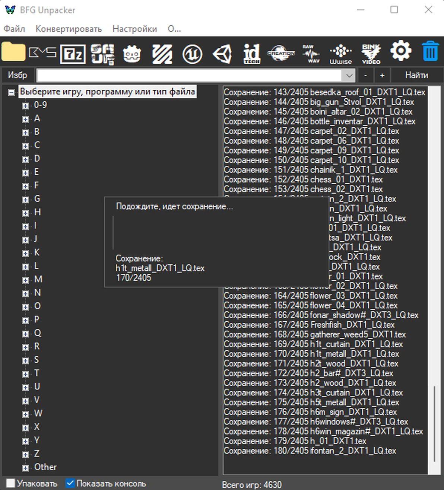Select the BMS script tool icon
444x490 pixels.
click(42, 52)
